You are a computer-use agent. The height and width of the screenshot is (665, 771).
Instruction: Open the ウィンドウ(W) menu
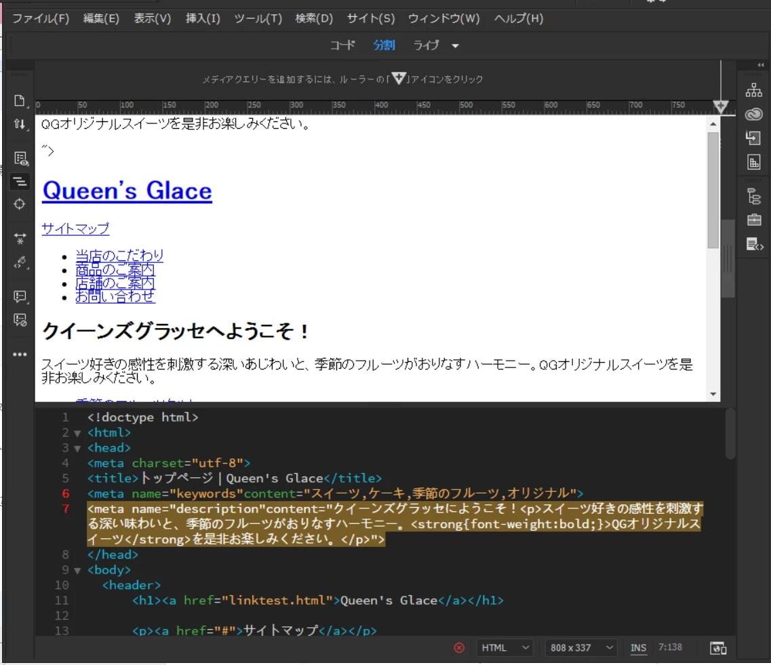pyautogui.click(x=443, y=19)
